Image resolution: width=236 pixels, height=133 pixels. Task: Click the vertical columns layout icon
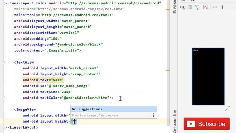click(190, 7)
